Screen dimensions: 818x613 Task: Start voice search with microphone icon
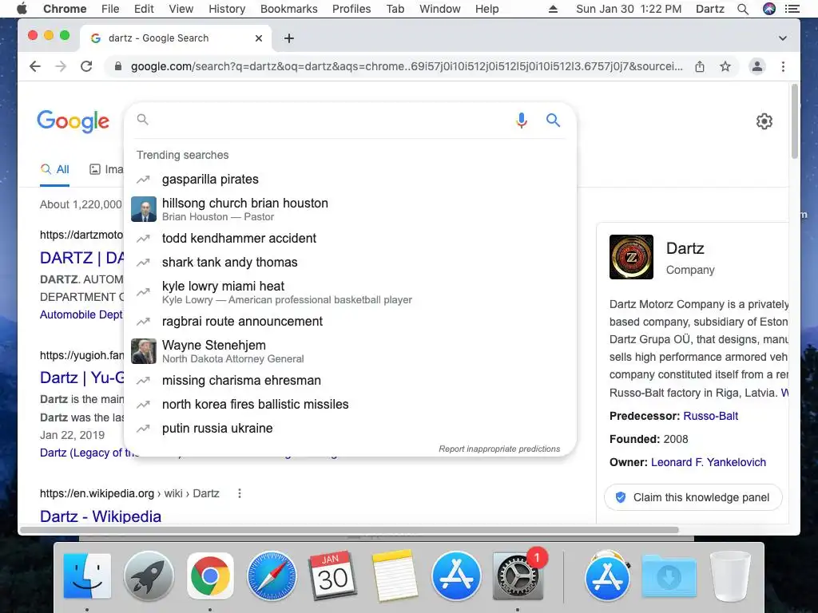tap(521, 121)
